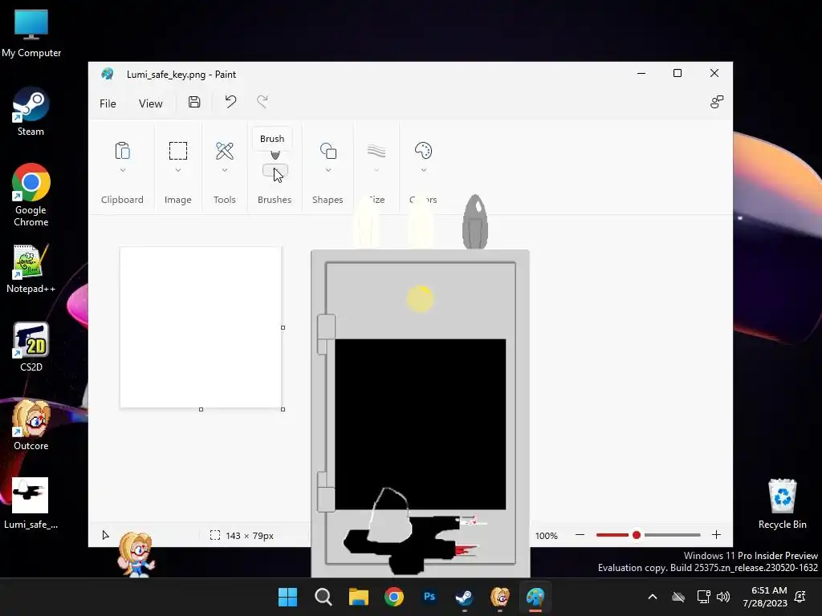This screenshot has height=616, width=822.
Task: Open Photoshop from the taskbar
Action: point(429,597)
